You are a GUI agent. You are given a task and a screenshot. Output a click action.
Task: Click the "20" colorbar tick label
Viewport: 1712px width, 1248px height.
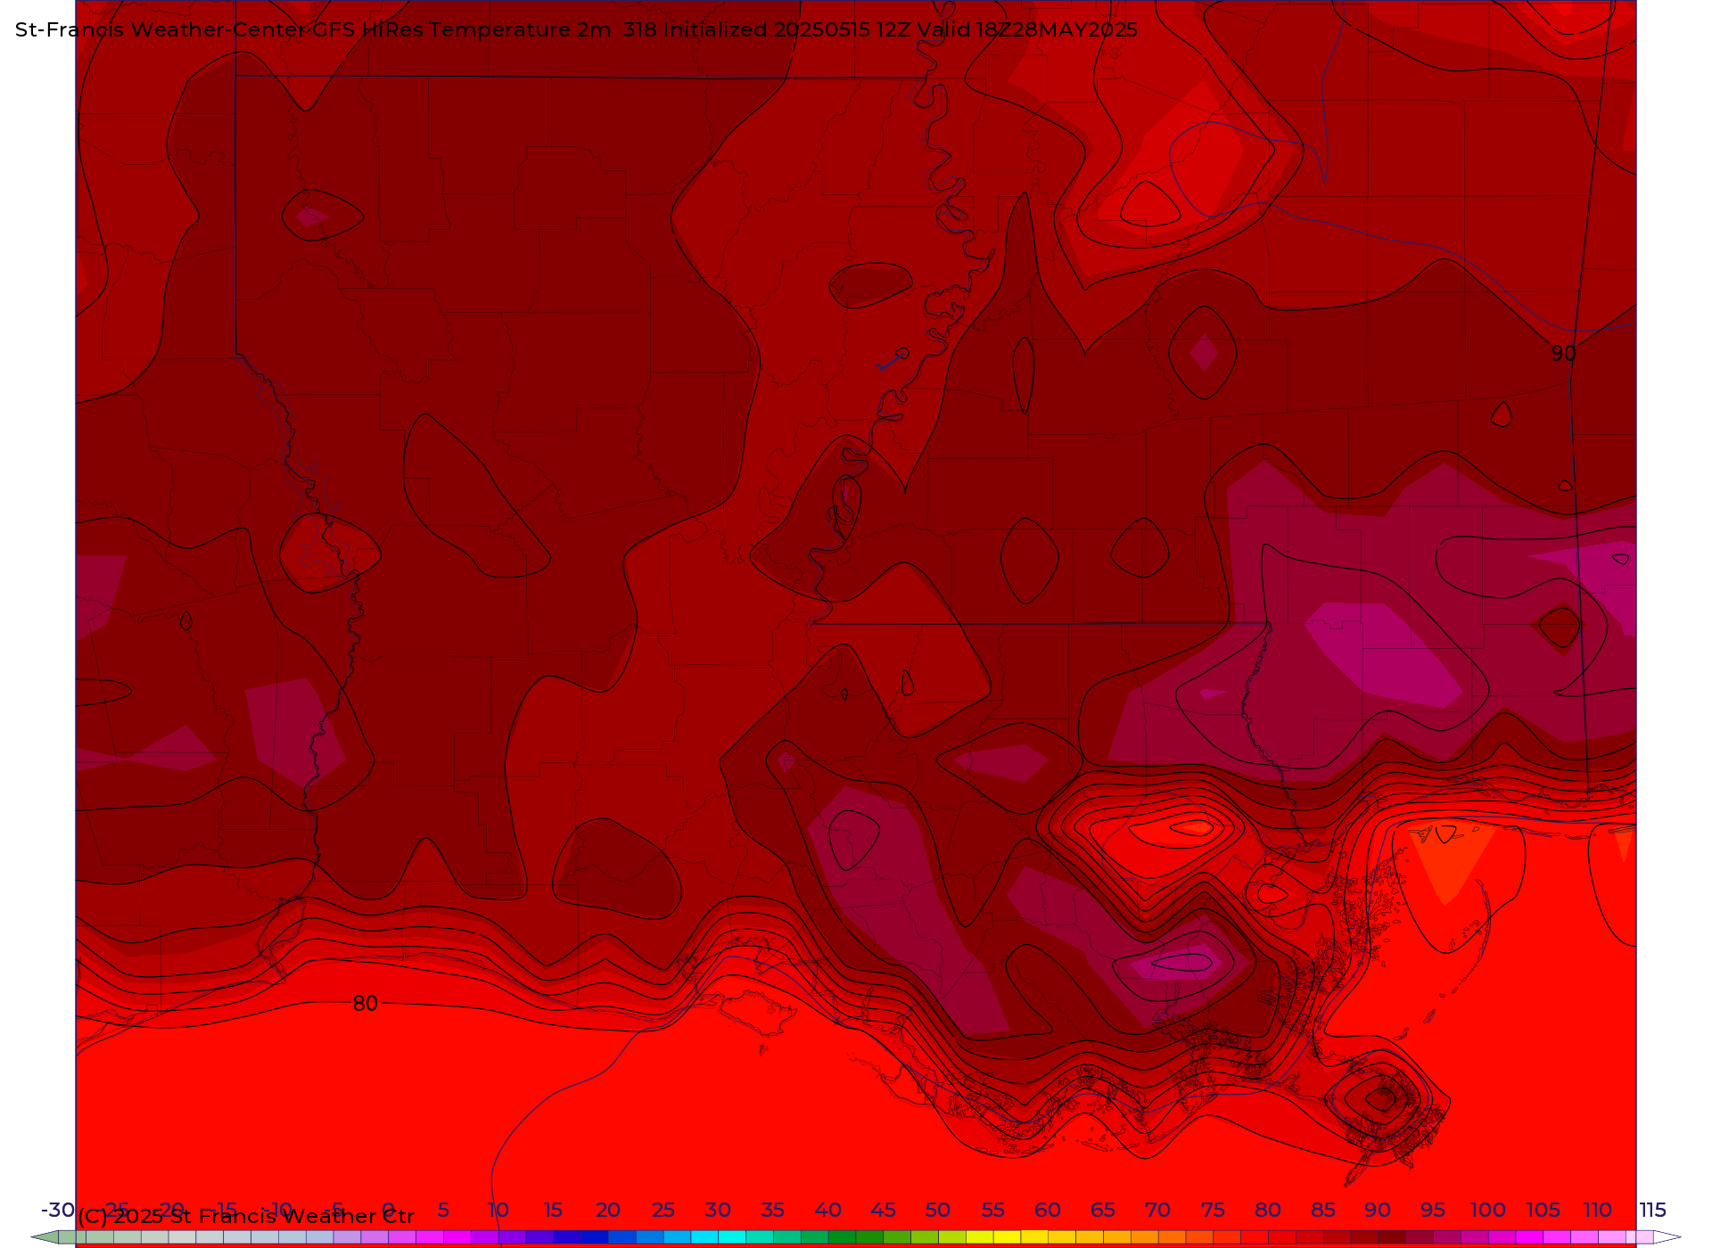pos(608,1210)
